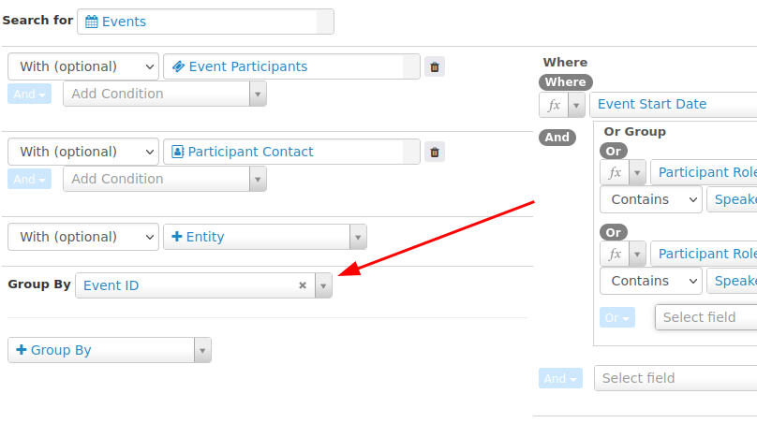Open the add Entity join selector
The image size is (757, 423).
(x=265, y=237)
